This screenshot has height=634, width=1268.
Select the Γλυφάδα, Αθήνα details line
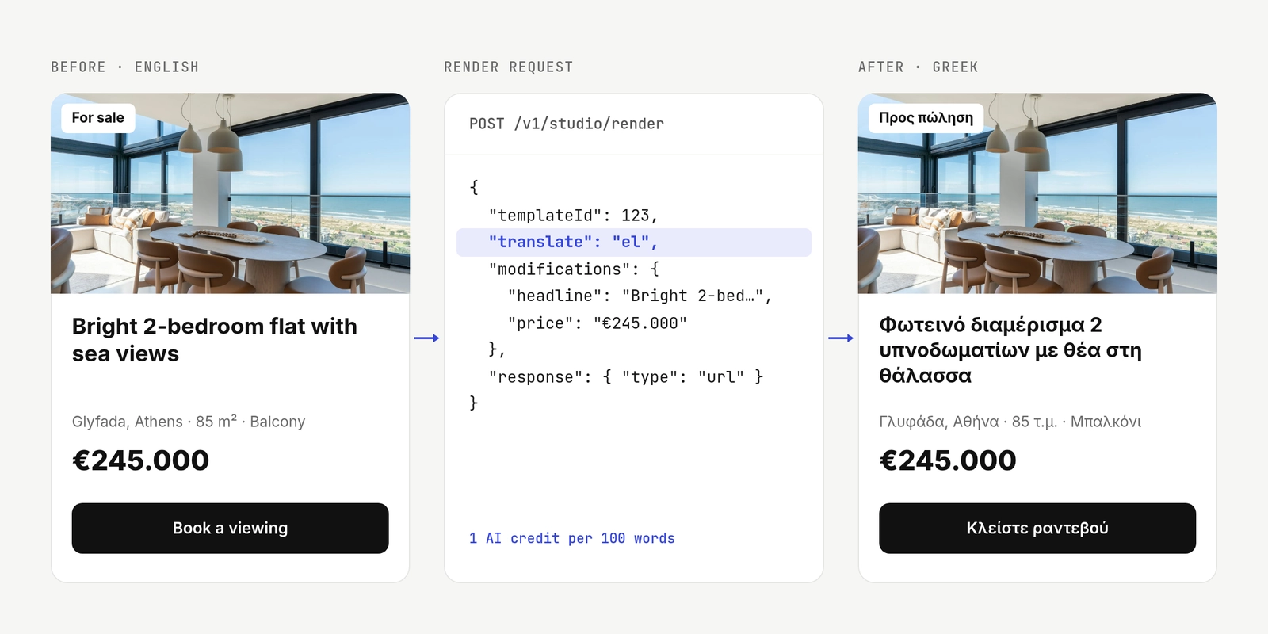click(x=1010, y=422)
